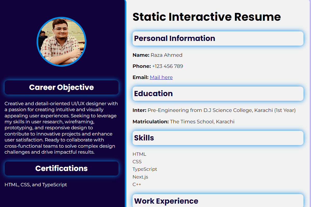
Task: Toggle the Career Objective section heading
Action: [61, 87]
